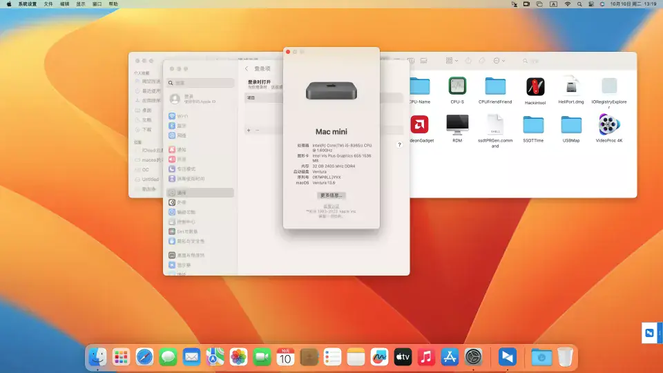Open the Trash in the Dock
The image size is (663, 373).
click(565, 357)
